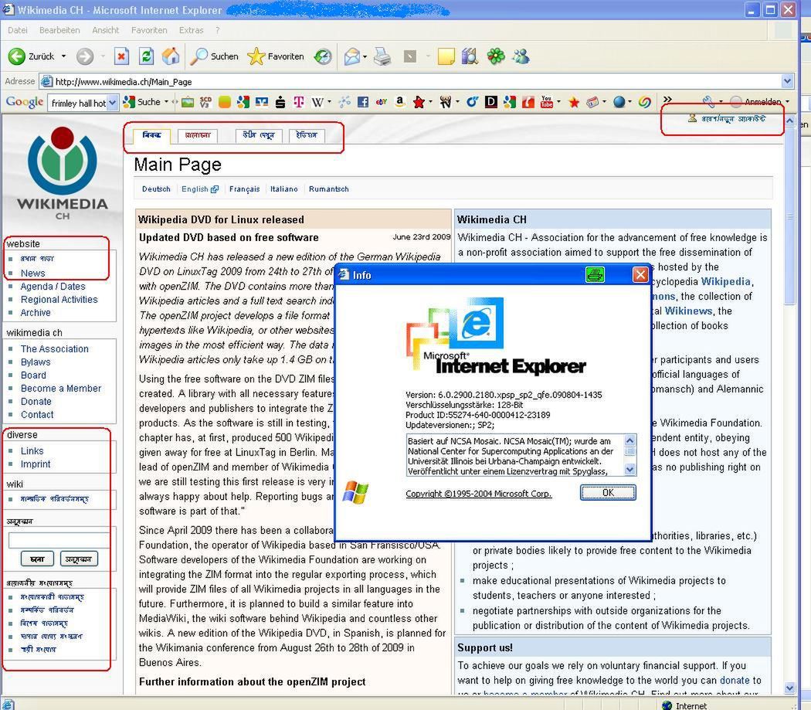Screen dimensions: 811x710
Task: Open the Bearbeiten menu
Action: click(59, 30)
